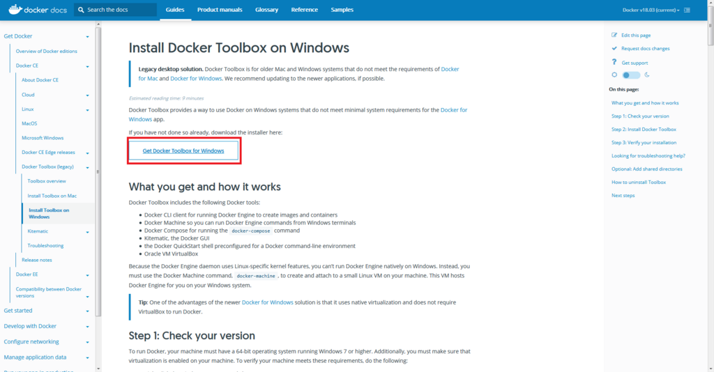This screenshot has height=372, width=714.
Task: Click Estimated reading time text
Action: 166,98
